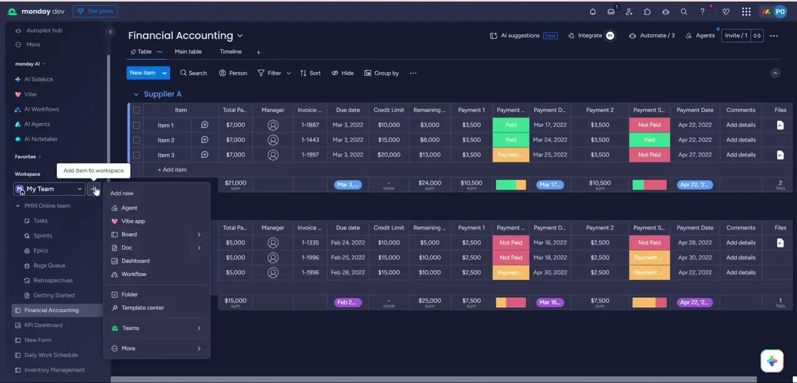The image size is (797, 383).
Task: Open the help question mark icon
Action: tap(702, 12)
